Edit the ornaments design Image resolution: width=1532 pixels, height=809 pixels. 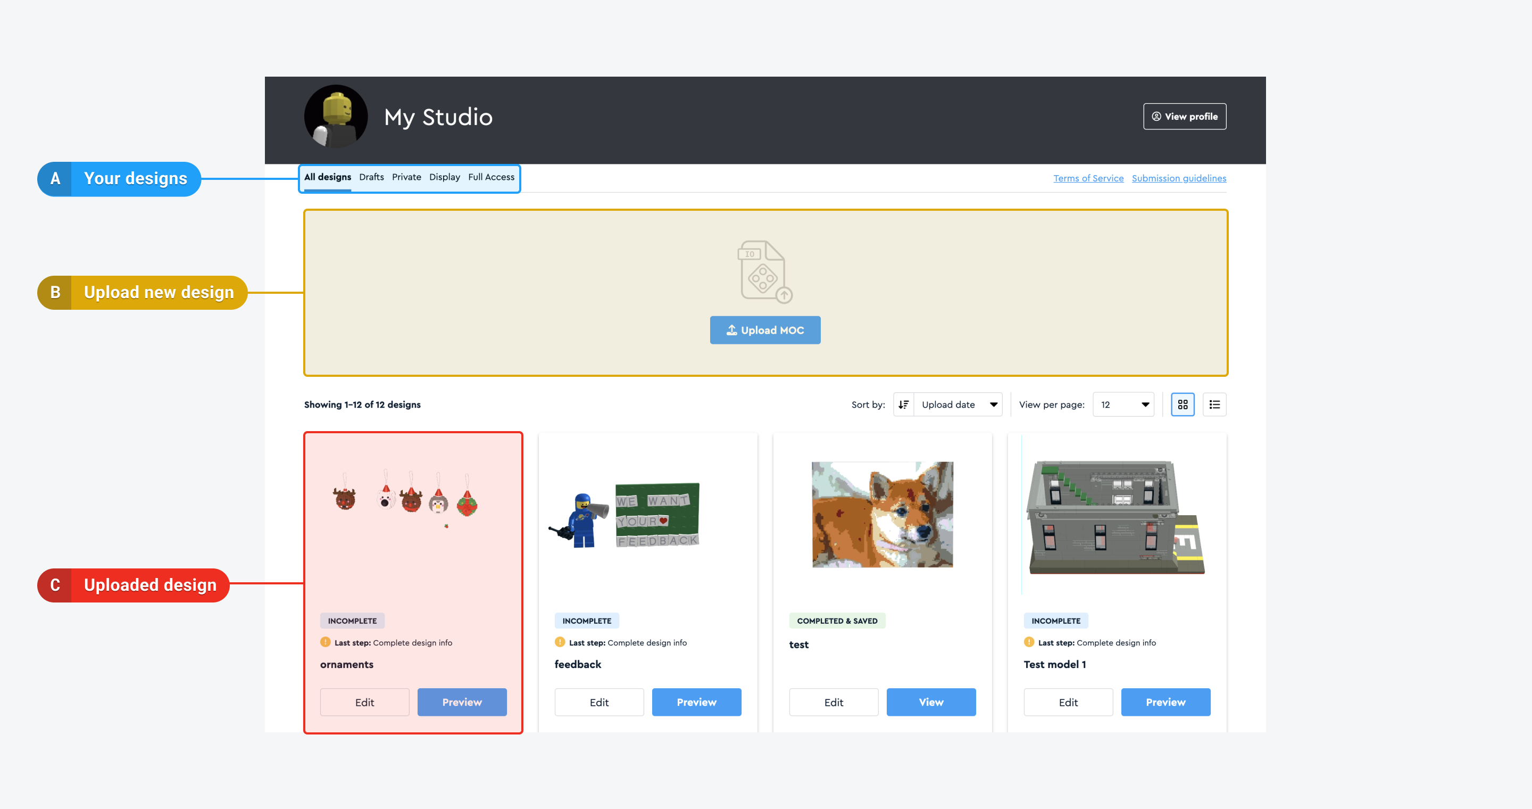tap(364, 703)
